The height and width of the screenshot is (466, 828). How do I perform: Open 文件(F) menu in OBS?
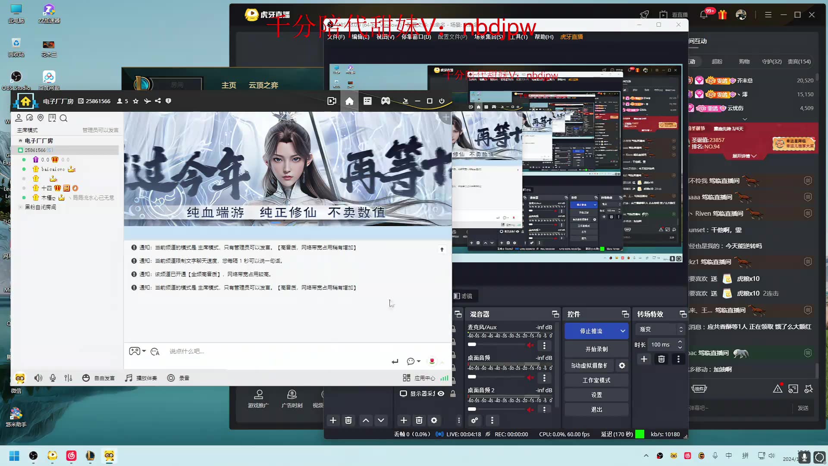click(x=336, y=37)
